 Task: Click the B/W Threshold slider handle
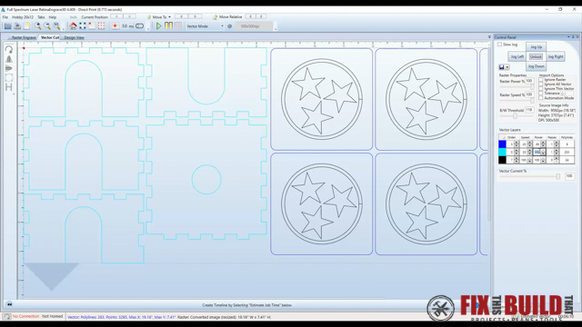pos(515,116)
